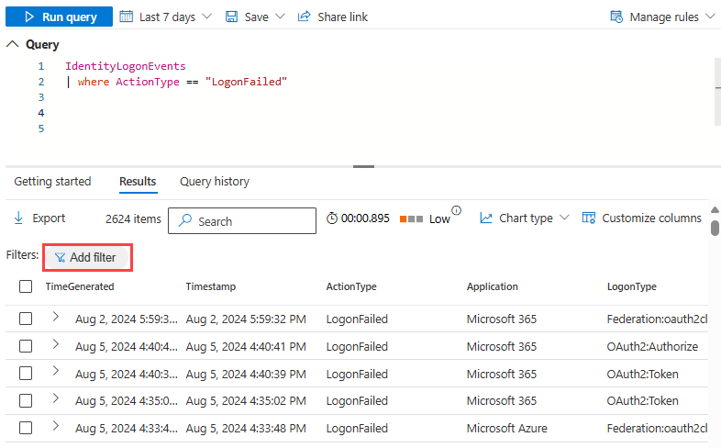Viewport: 721px width, 448px height.
Task: Select checkbox for the Microsoft Azure row
Action: tap(26, 428)
